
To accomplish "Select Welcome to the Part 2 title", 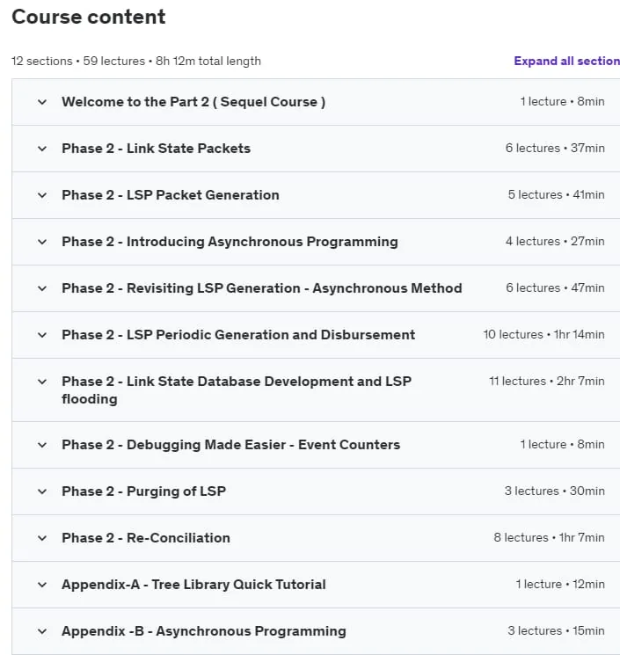I will pos(193,102).
